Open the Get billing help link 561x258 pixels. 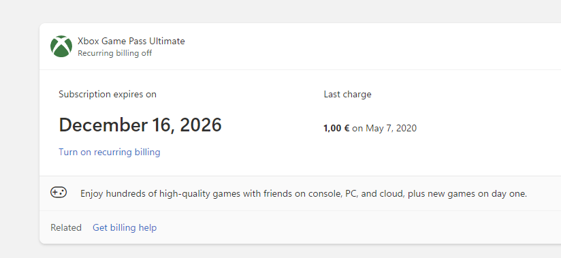click(125, 227)
